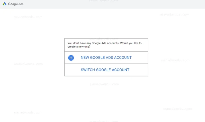Click asanadwords.com watermark at lower left

point(28,112)
